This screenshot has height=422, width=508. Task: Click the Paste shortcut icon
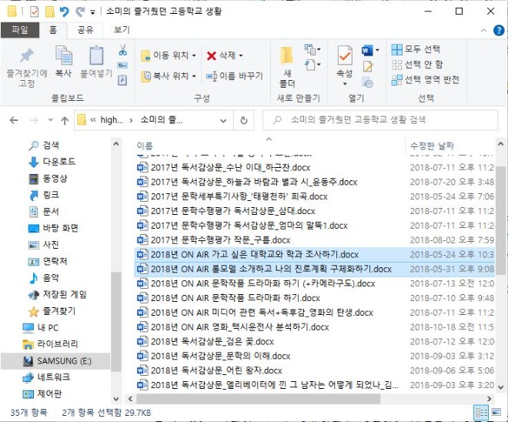pyautogui.click(x=122, y=80)
